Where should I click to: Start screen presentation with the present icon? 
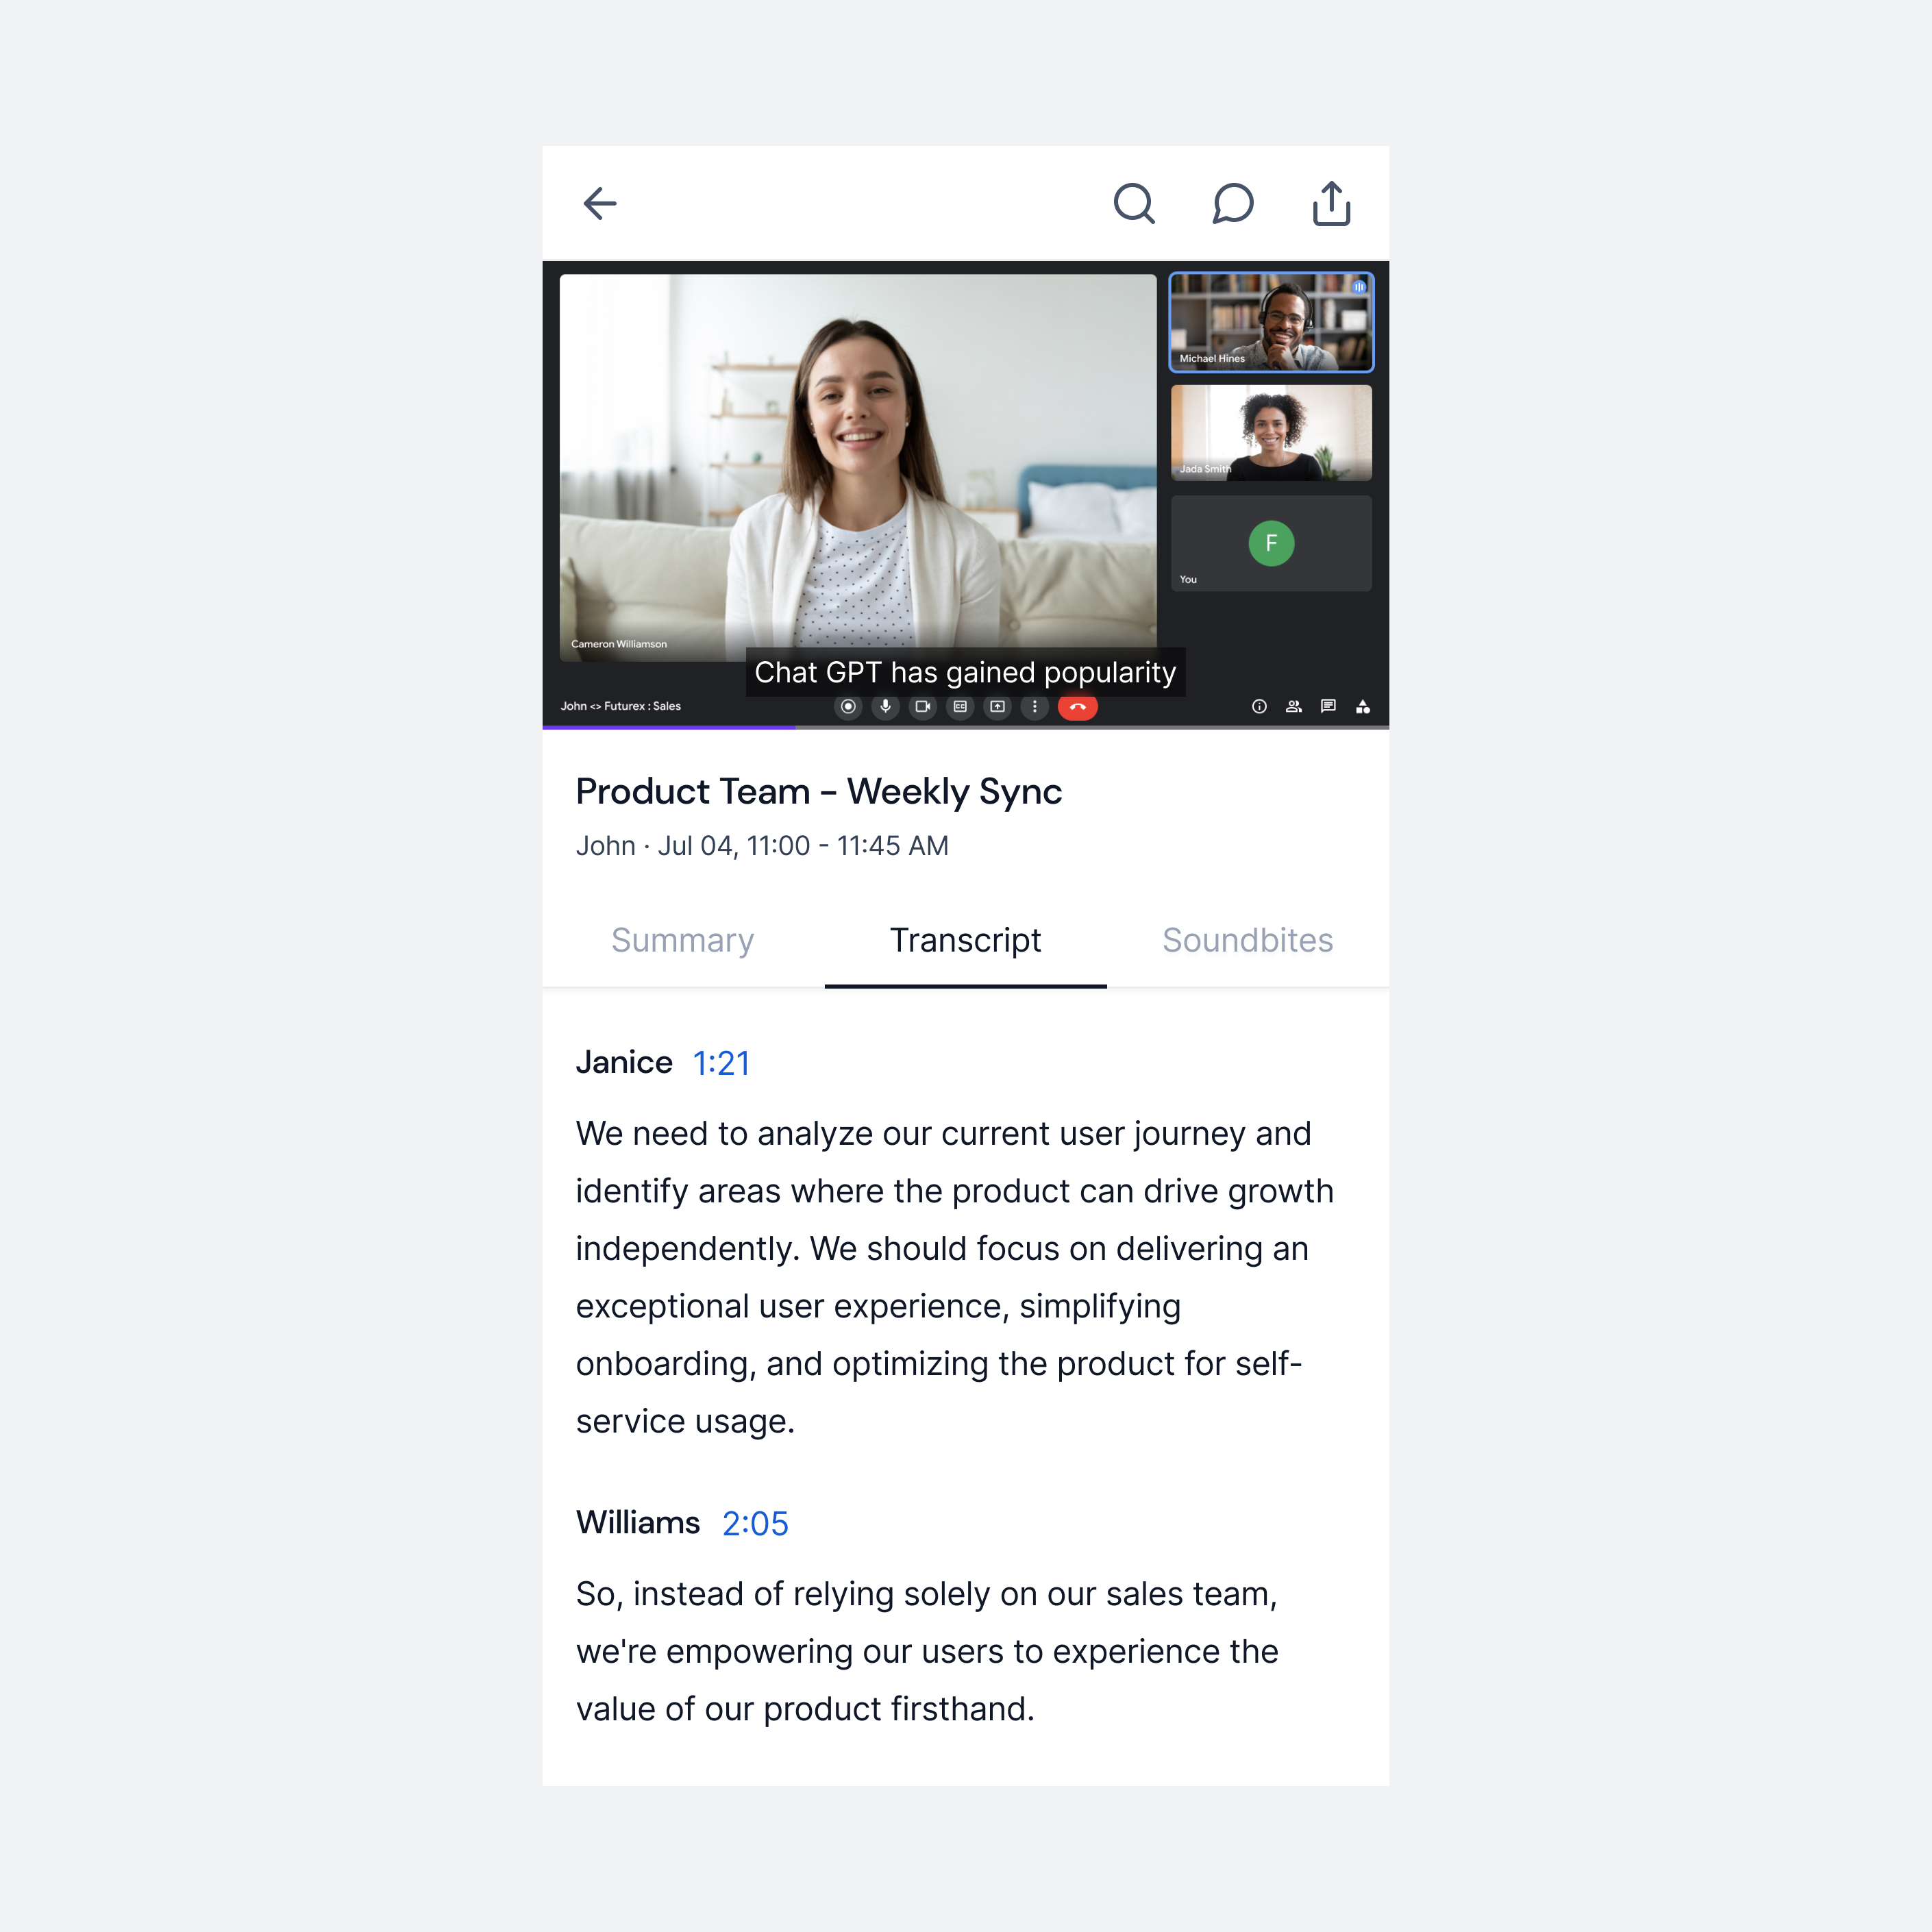pos(997,707)
